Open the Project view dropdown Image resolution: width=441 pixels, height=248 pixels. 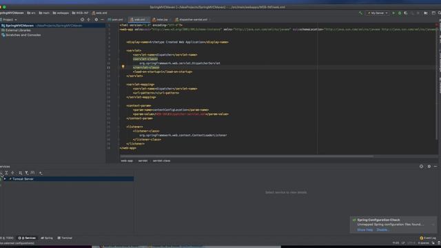[10, 20]
